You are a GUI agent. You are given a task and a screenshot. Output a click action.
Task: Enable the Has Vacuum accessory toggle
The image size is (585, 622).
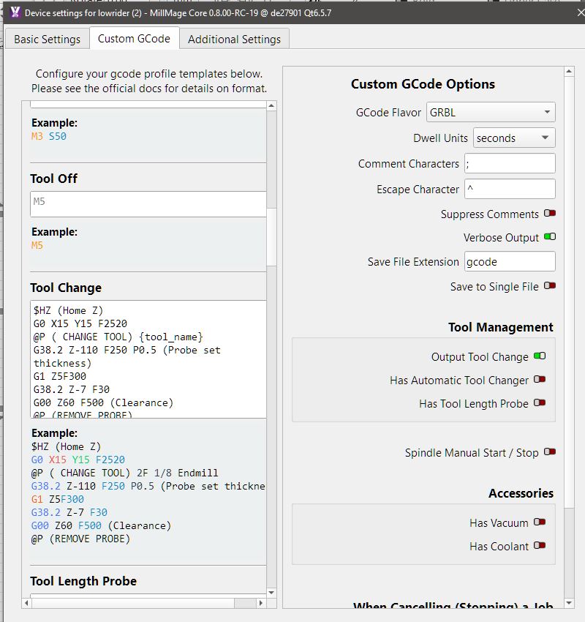(540, 522)
